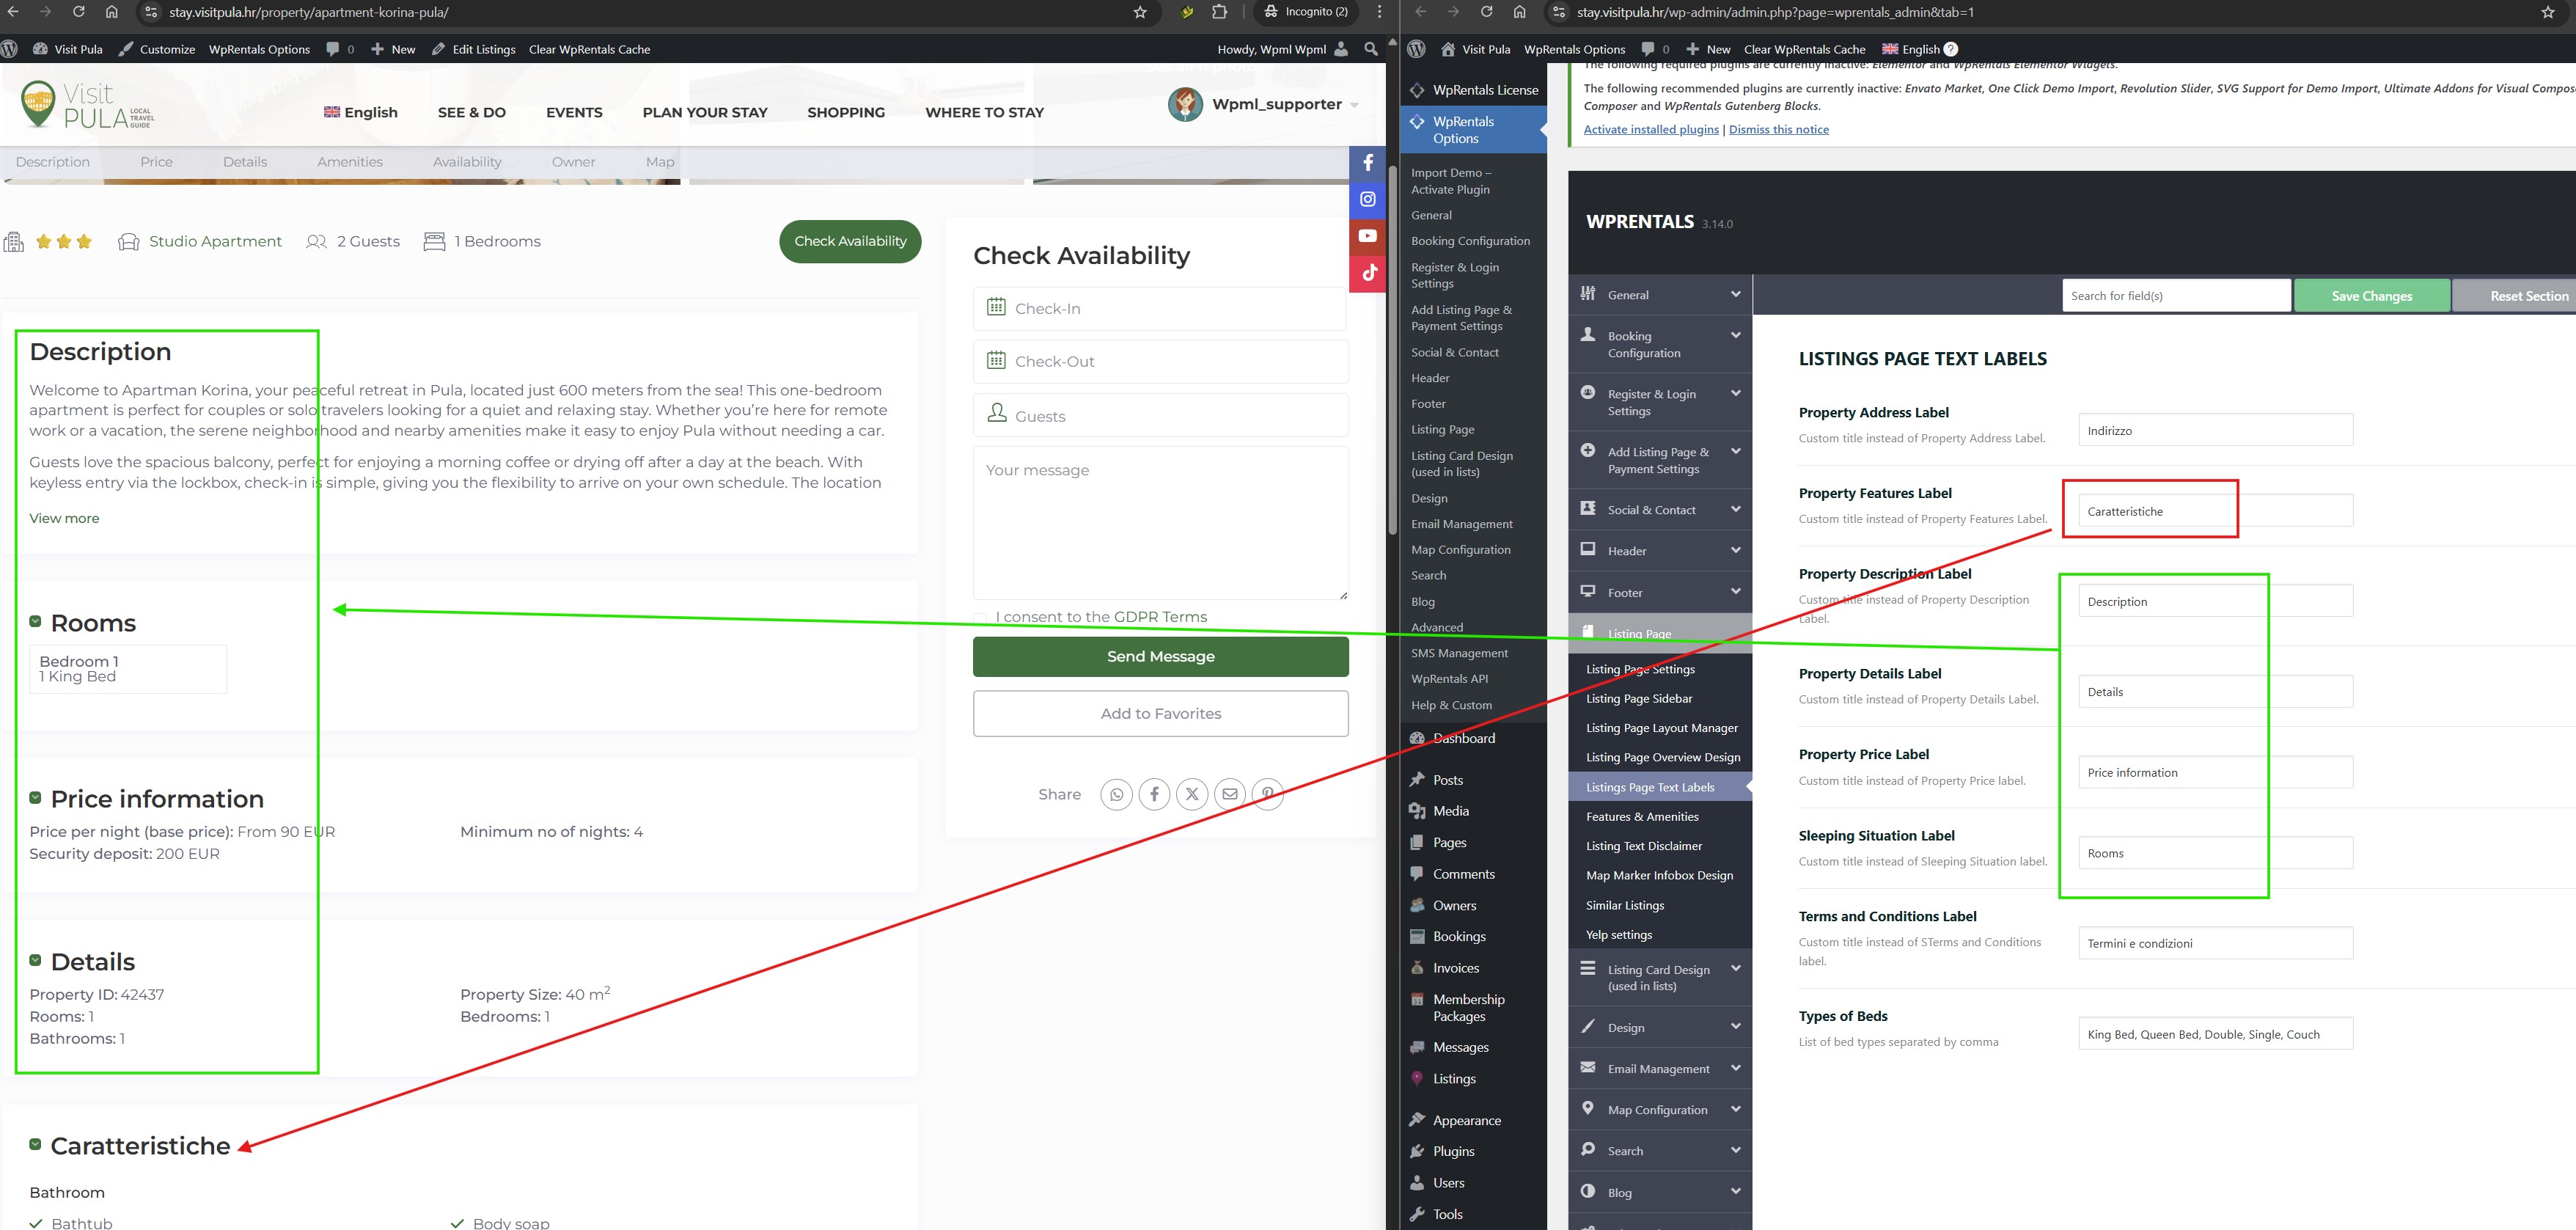The width and height of the screenshot is (2576, 1230).
Task: Dismiss this notice link in plugins warning
Action: click(x=1778, y=129)
